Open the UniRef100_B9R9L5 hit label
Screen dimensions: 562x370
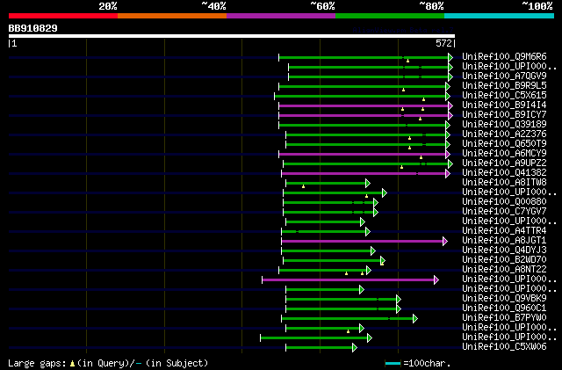[504, 86]
